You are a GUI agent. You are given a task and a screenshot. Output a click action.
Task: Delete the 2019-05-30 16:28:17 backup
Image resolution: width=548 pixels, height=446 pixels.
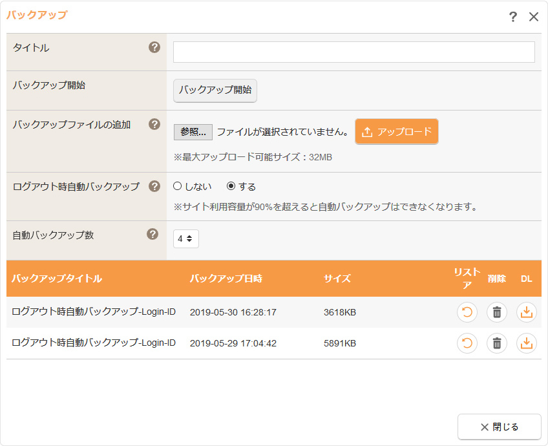click(496, 312)
